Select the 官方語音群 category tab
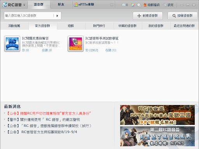Image resolution: width=199 pixels, height=149 pixels. (42, 26)
